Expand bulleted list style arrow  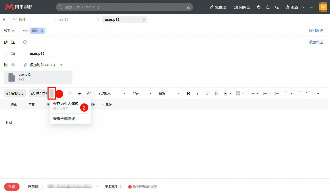(x=258, y=93)
